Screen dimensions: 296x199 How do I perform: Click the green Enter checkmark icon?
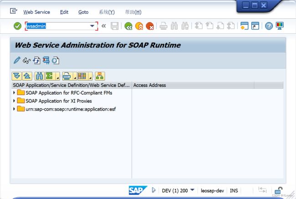click(x=17, y=26)
